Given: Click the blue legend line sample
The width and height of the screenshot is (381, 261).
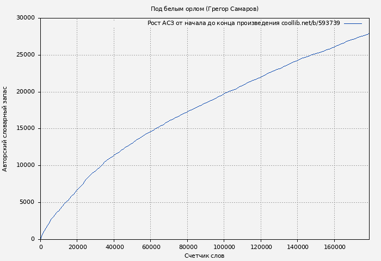Looking at the screenshot, I should [x=353, y=23].
